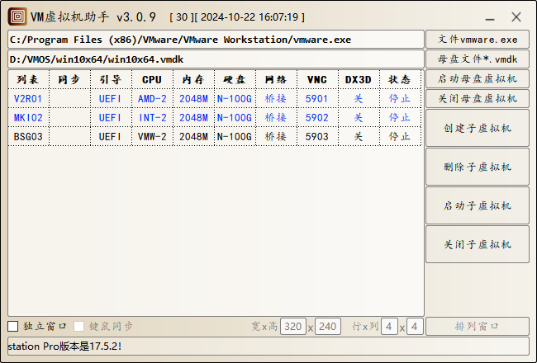The width and height of the screenshot is (537, 363).
Task: Click the grayed 排列窗口 button
Action: [x=478, y=327]
